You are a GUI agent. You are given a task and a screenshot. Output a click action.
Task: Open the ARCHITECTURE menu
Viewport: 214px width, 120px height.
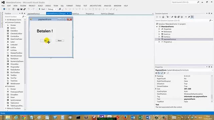[x=96, y=6]
